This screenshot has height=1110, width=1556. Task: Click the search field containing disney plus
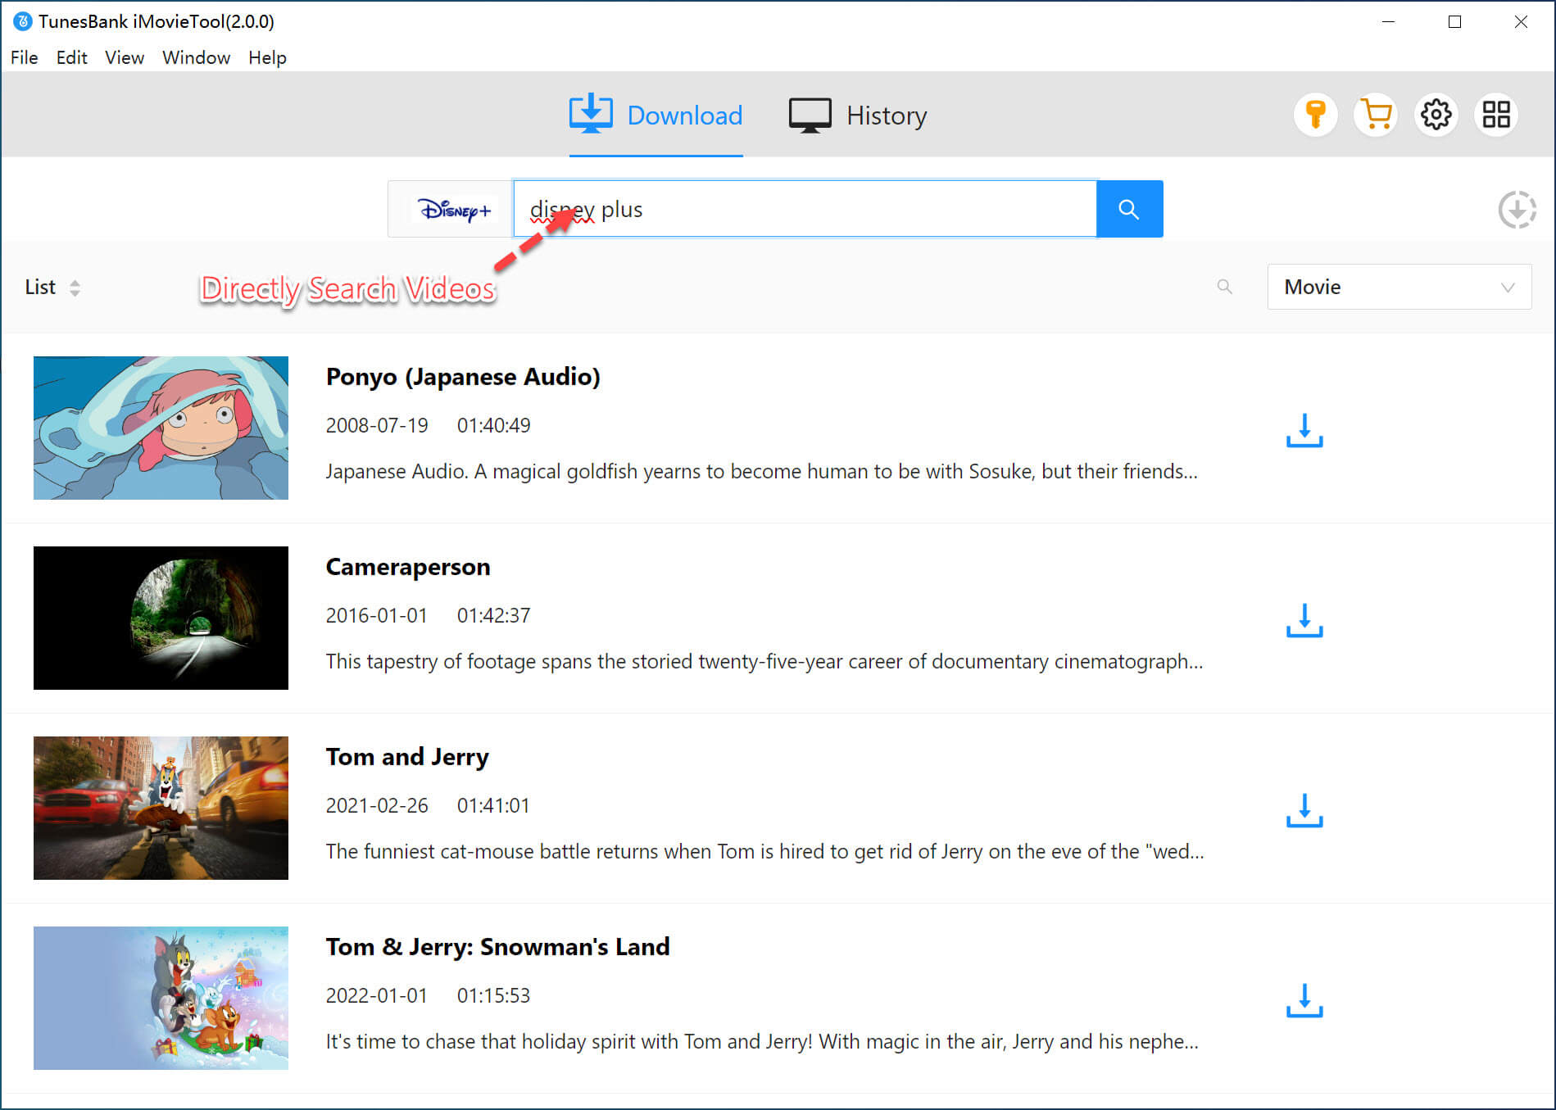[x=803, y=210]
